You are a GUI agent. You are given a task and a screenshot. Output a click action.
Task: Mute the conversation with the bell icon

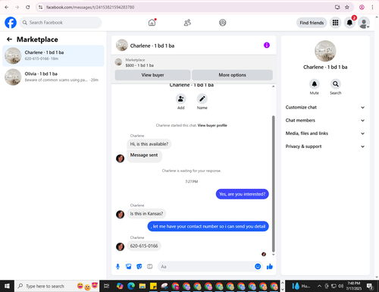tap(315, 84)
